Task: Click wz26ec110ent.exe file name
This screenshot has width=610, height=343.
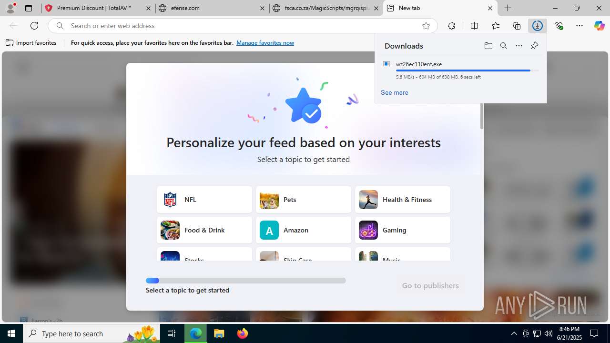Action: tap(419, 64)
